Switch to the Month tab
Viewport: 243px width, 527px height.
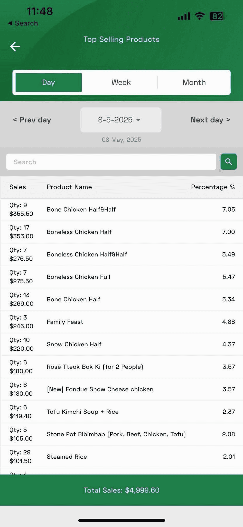(x=194, y=82)
